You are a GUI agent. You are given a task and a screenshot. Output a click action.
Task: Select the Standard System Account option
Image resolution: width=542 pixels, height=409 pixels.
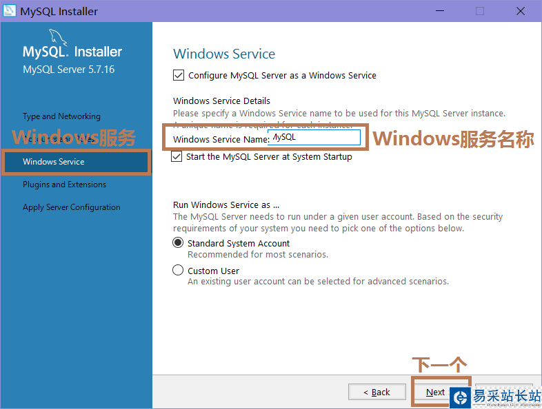pyautogui.click(x=178, y=243)
